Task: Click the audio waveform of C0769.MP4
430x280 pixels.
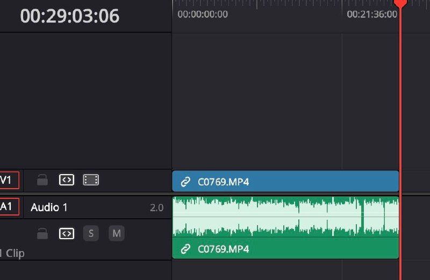Action: (285, 217)
